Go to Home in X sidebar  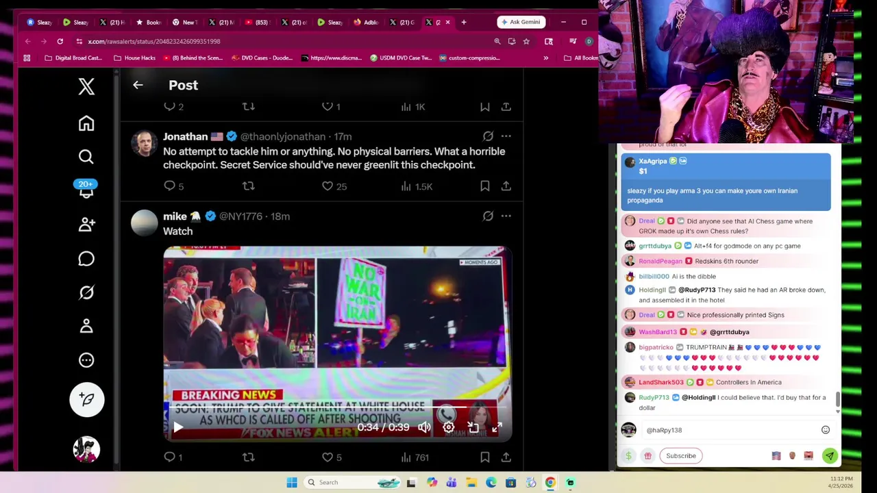(86, 123)
